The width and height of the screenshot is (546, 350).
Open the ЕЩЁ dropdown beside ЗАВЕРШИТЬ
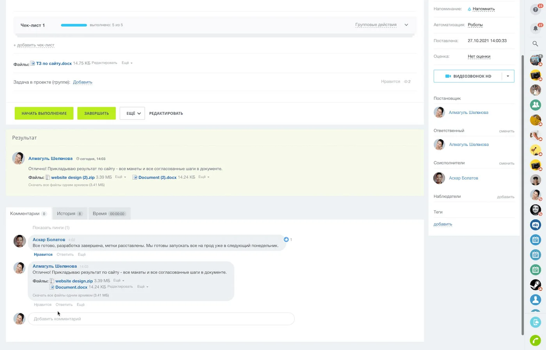(133, 113)
